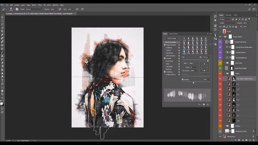Click the Roundness input field
This screenshot has width=258, height=145.
[x=193, y=71]
